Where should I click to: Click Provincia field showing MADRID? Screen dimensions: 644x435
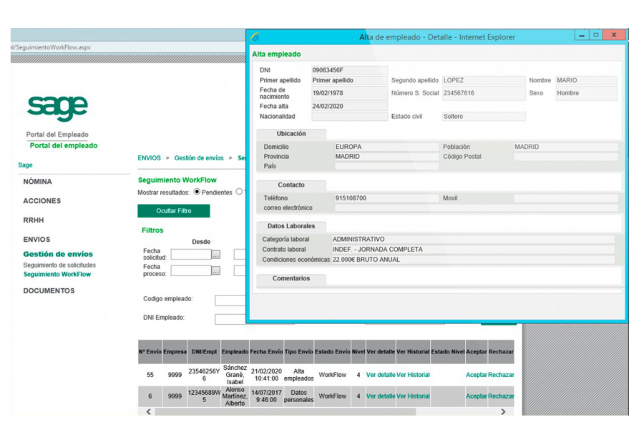(x=386, y=157)
